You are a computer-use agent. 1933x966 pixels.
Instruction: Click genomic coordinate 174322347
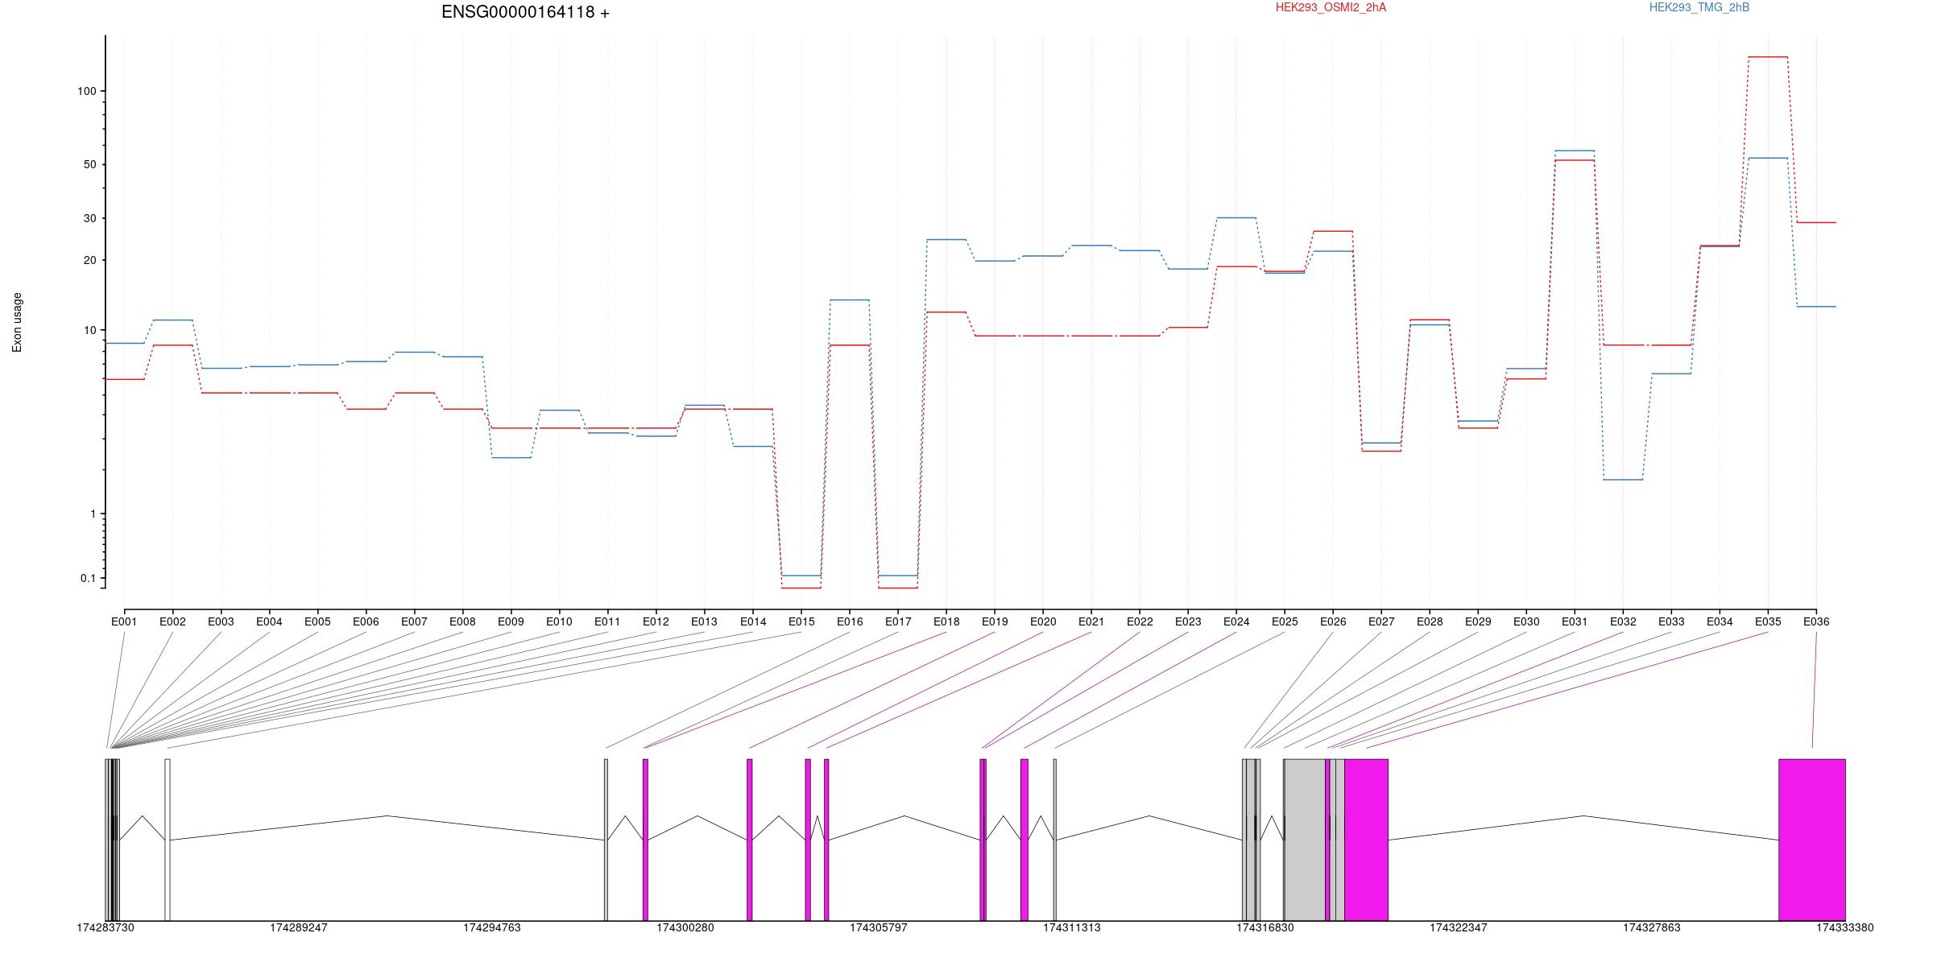pyautogui.click(x=1459, y=927)
